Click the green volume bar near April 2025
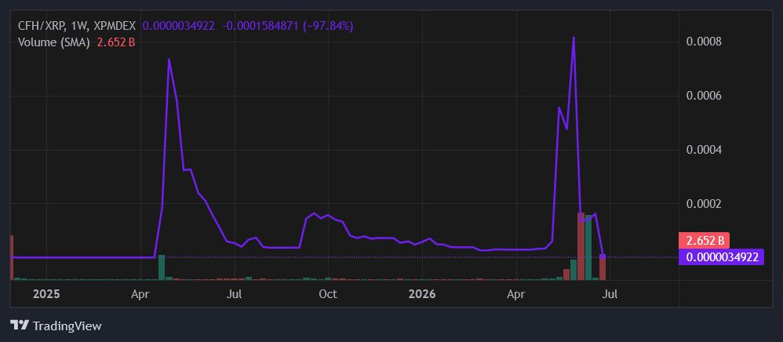 (162, 267)
